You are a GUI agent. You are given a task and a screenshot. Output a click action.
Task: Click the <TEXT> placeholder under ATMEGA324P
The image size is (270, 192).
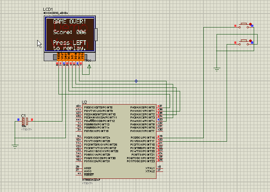point(87,183)
